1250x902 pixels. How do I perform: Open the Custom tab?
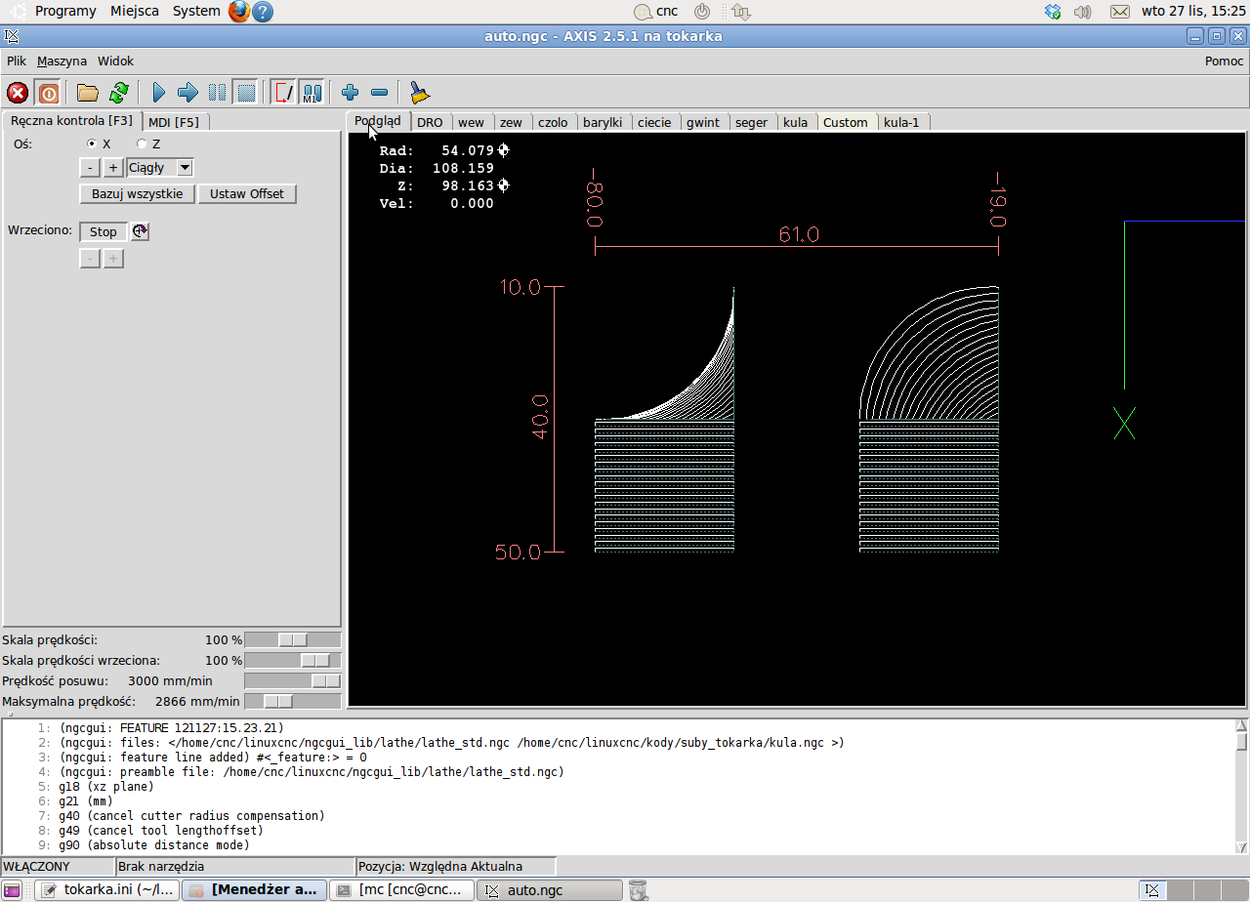pos(846,122)
